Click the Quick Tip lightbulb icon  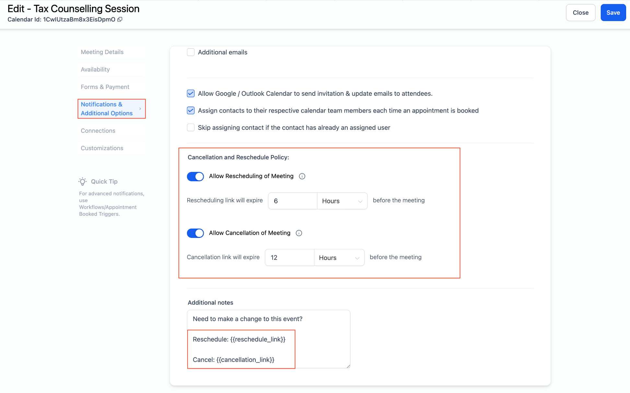[x=83, y=181]
